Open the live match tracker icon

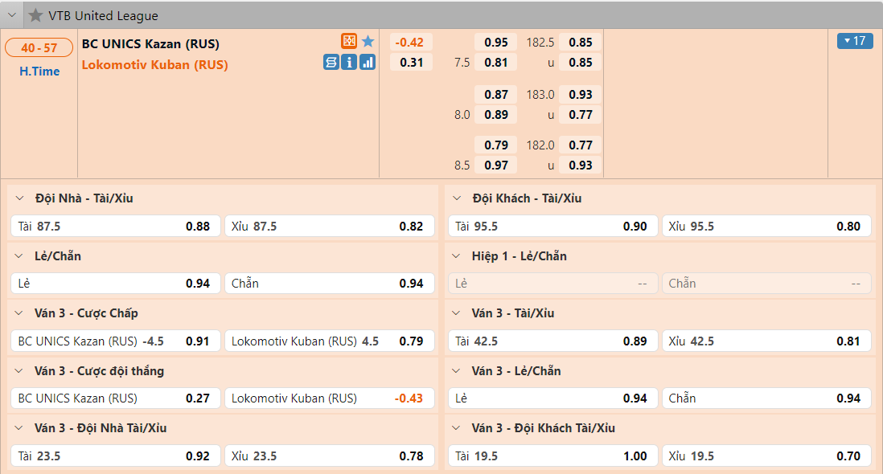pos(349,42)
